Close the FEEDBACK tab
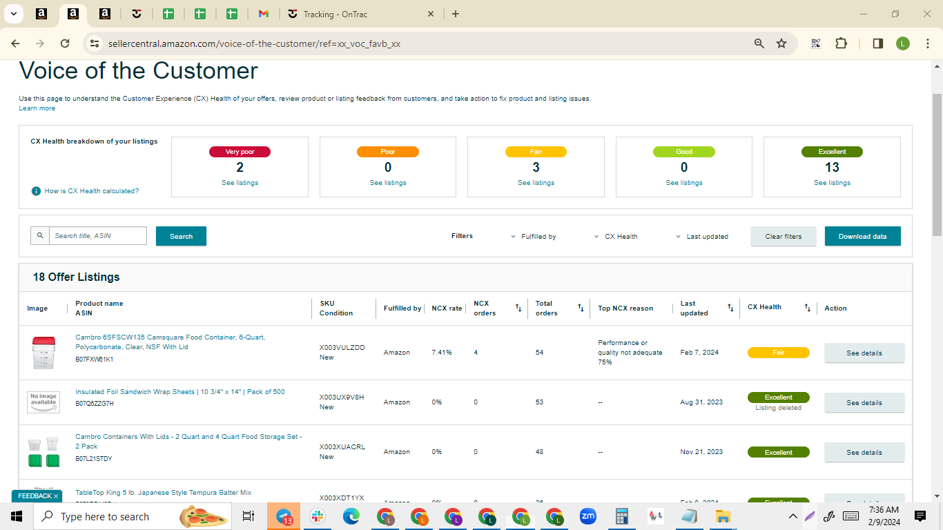 [x=56, y=496]
